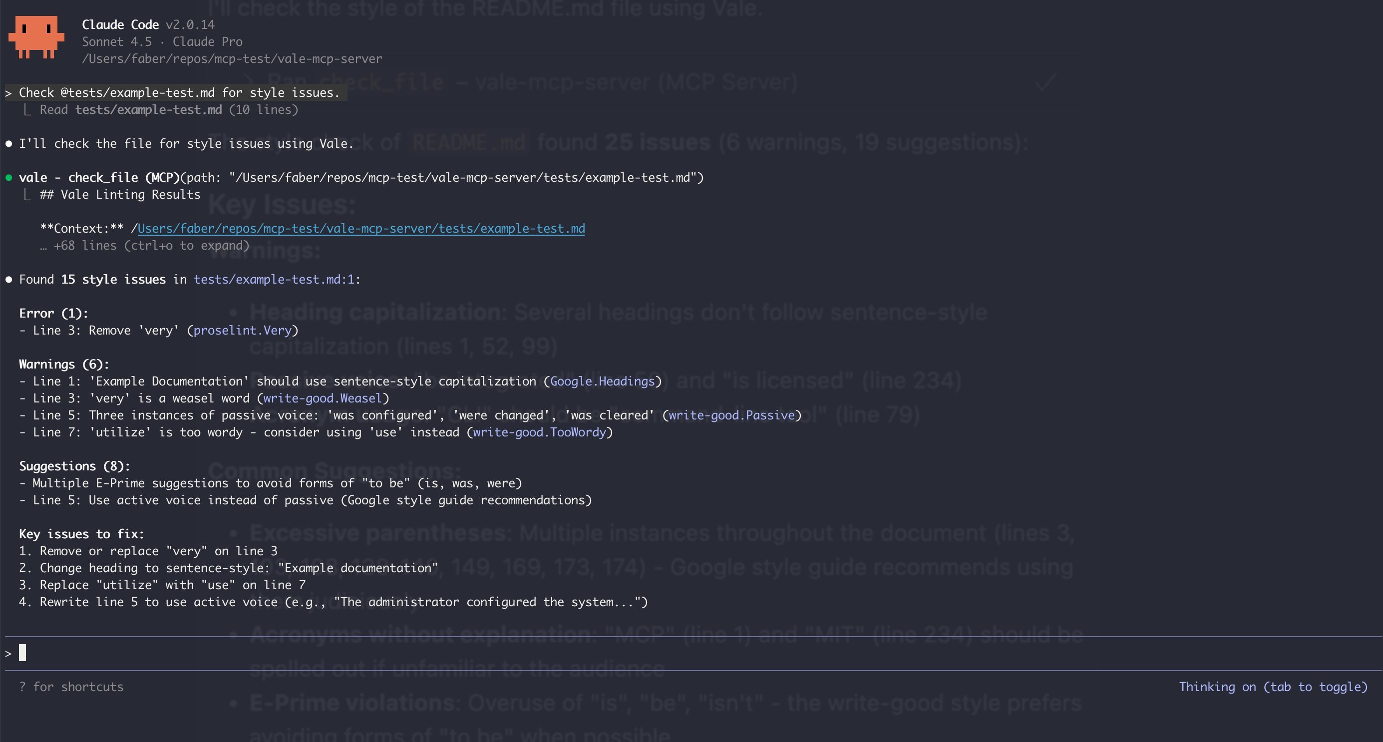Click the '>' prompt indicator at the bottom
Image resolution: width=1383 pixels, height=742 pixels.
tap(7, 653)
